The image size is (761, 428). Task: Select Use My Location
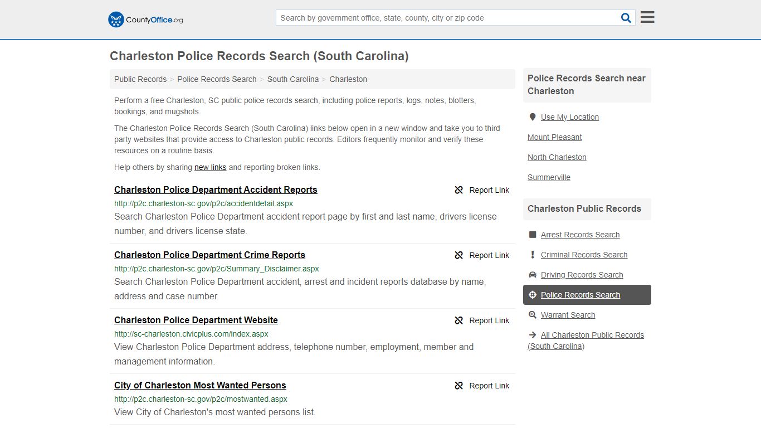(570, 117)
